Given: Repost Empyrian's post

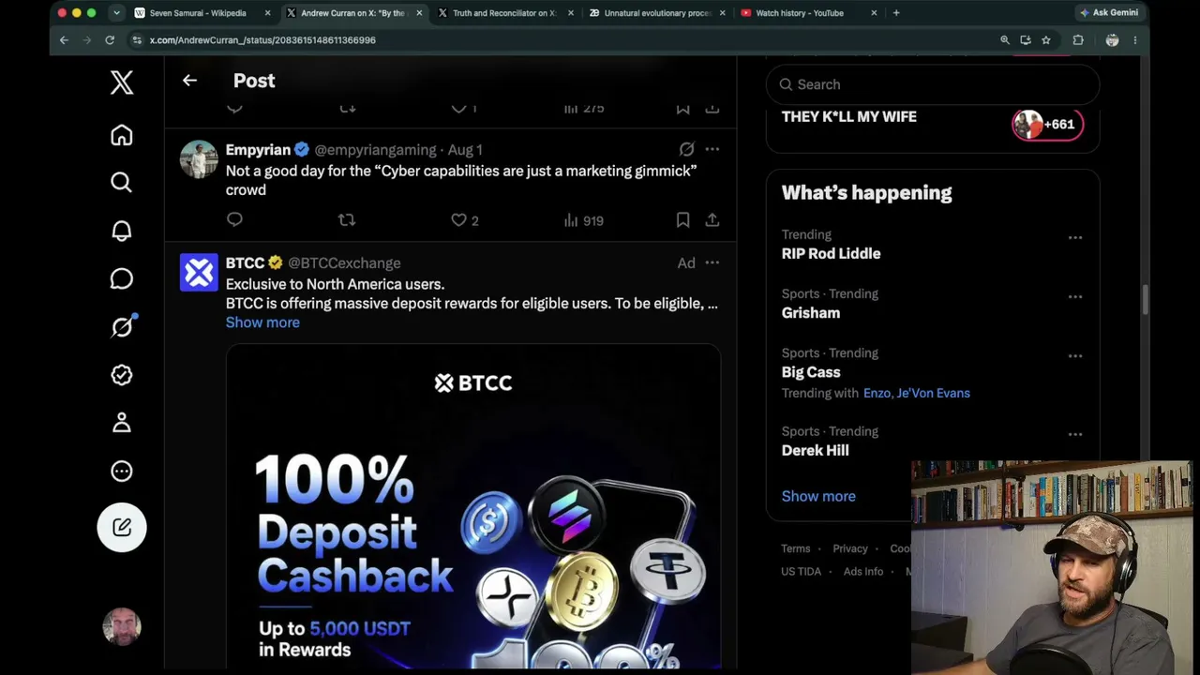Looking at the screenshot, I should (347, 219).
